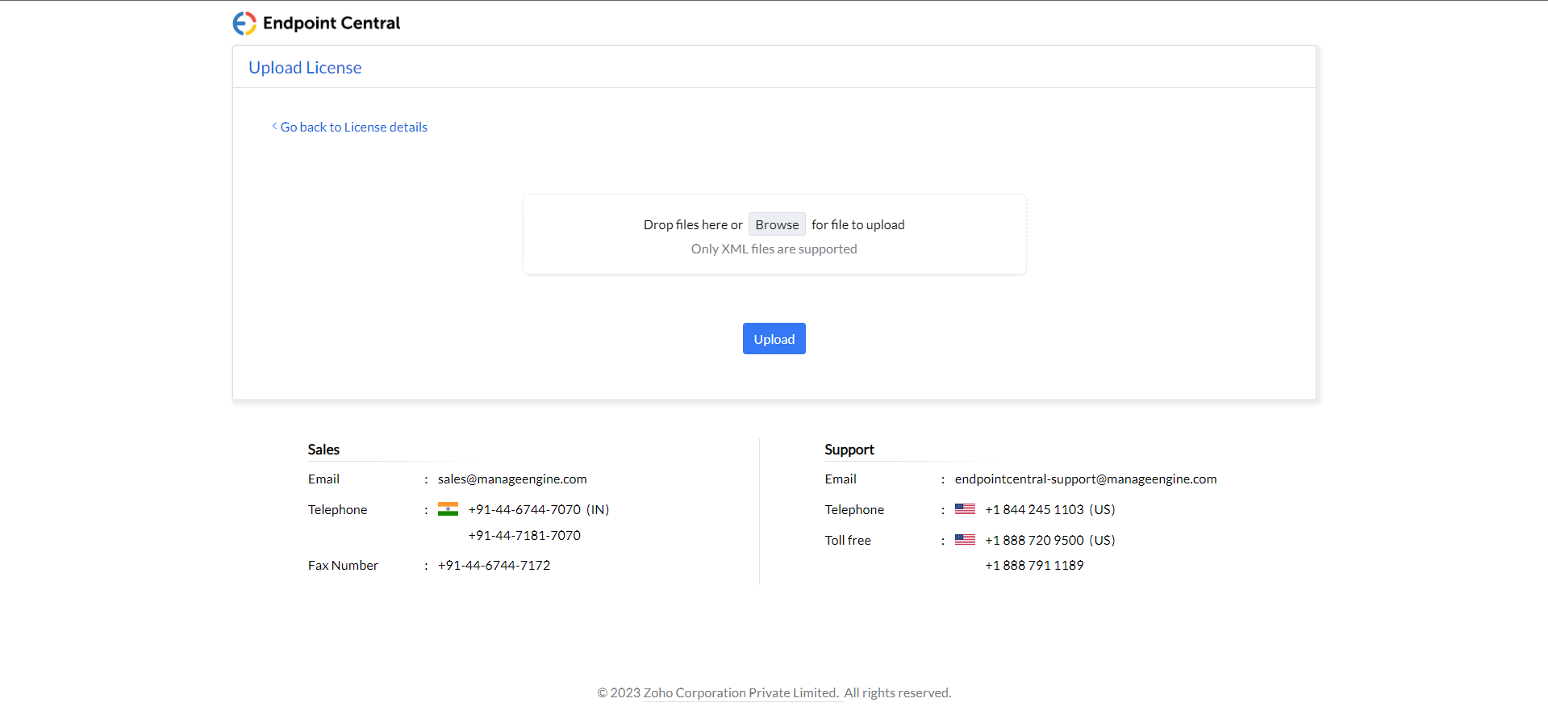The image size is (1548, 711).
Task: Click the "Drop files here or" text
Action: click(x=692, y=225)
